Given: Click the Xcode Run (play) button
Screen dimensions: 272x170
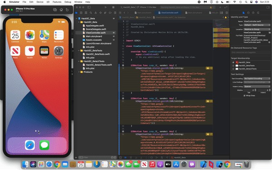Looking at the screenshot, I should (106, 7).
